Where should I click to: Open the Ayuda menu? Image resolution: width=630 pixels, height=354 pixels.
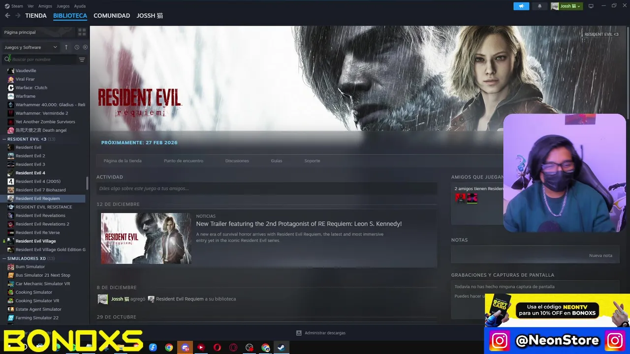[x=80, y=6]
